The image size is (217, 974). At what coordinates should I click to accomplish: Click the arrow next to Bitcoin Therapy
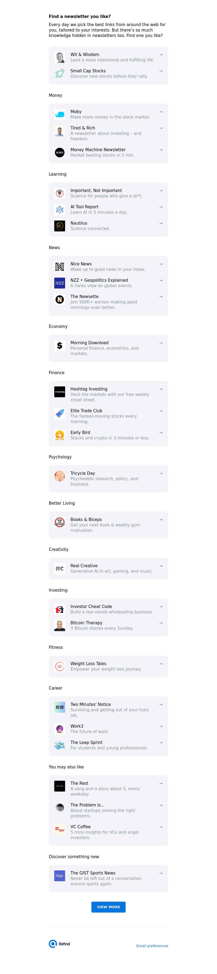click(x=161, y=623)
